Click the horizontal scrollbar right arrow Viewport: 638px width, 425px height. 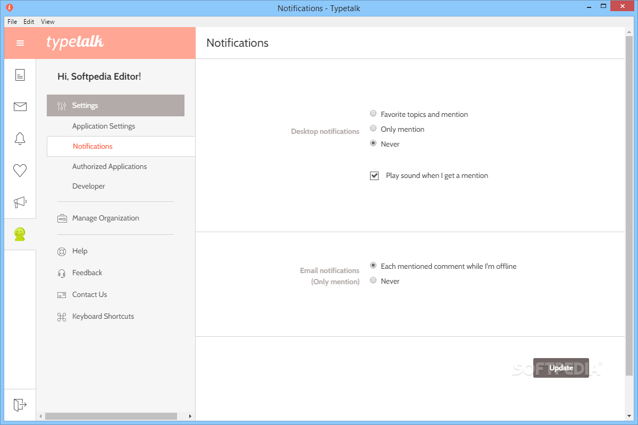pos(191,416)
